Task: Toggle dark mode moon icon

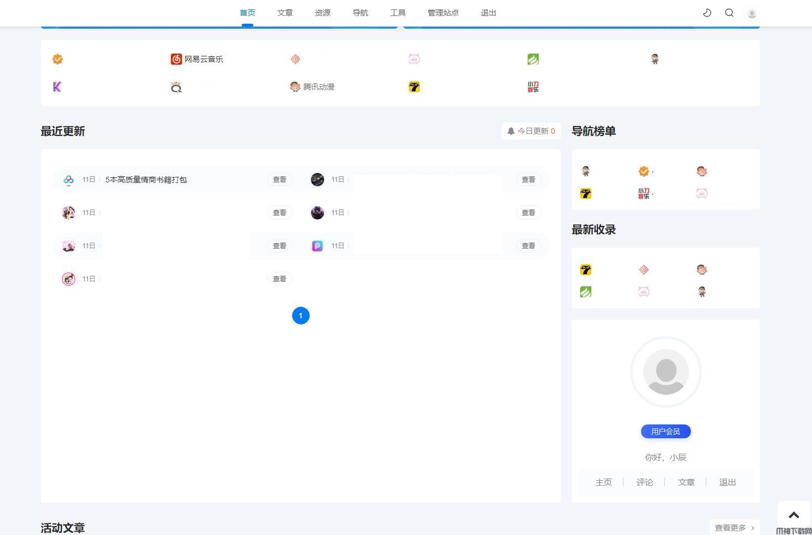Action: point(707,13)
